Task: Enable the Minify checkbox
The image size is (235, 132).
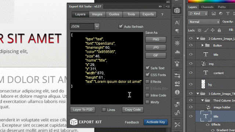Action: (x=147, y=102)
